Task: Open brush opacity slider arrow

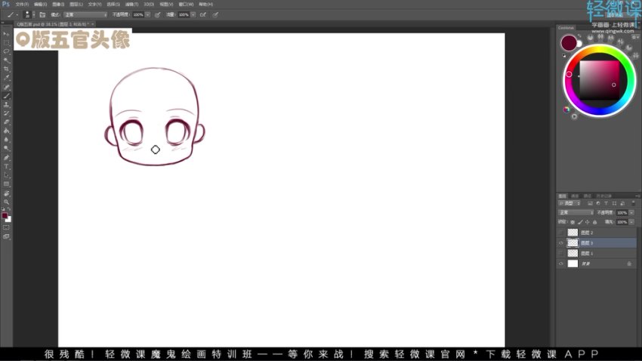Action: [x=147, y=15]
